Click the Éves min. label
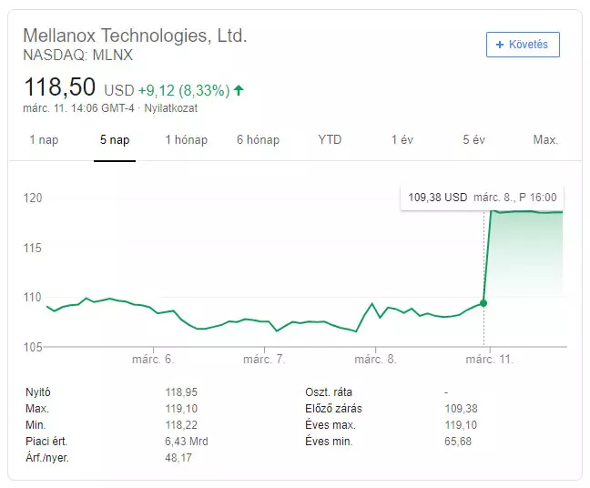The width and height of the screenshot is (590, 488). tap(330, 442)
